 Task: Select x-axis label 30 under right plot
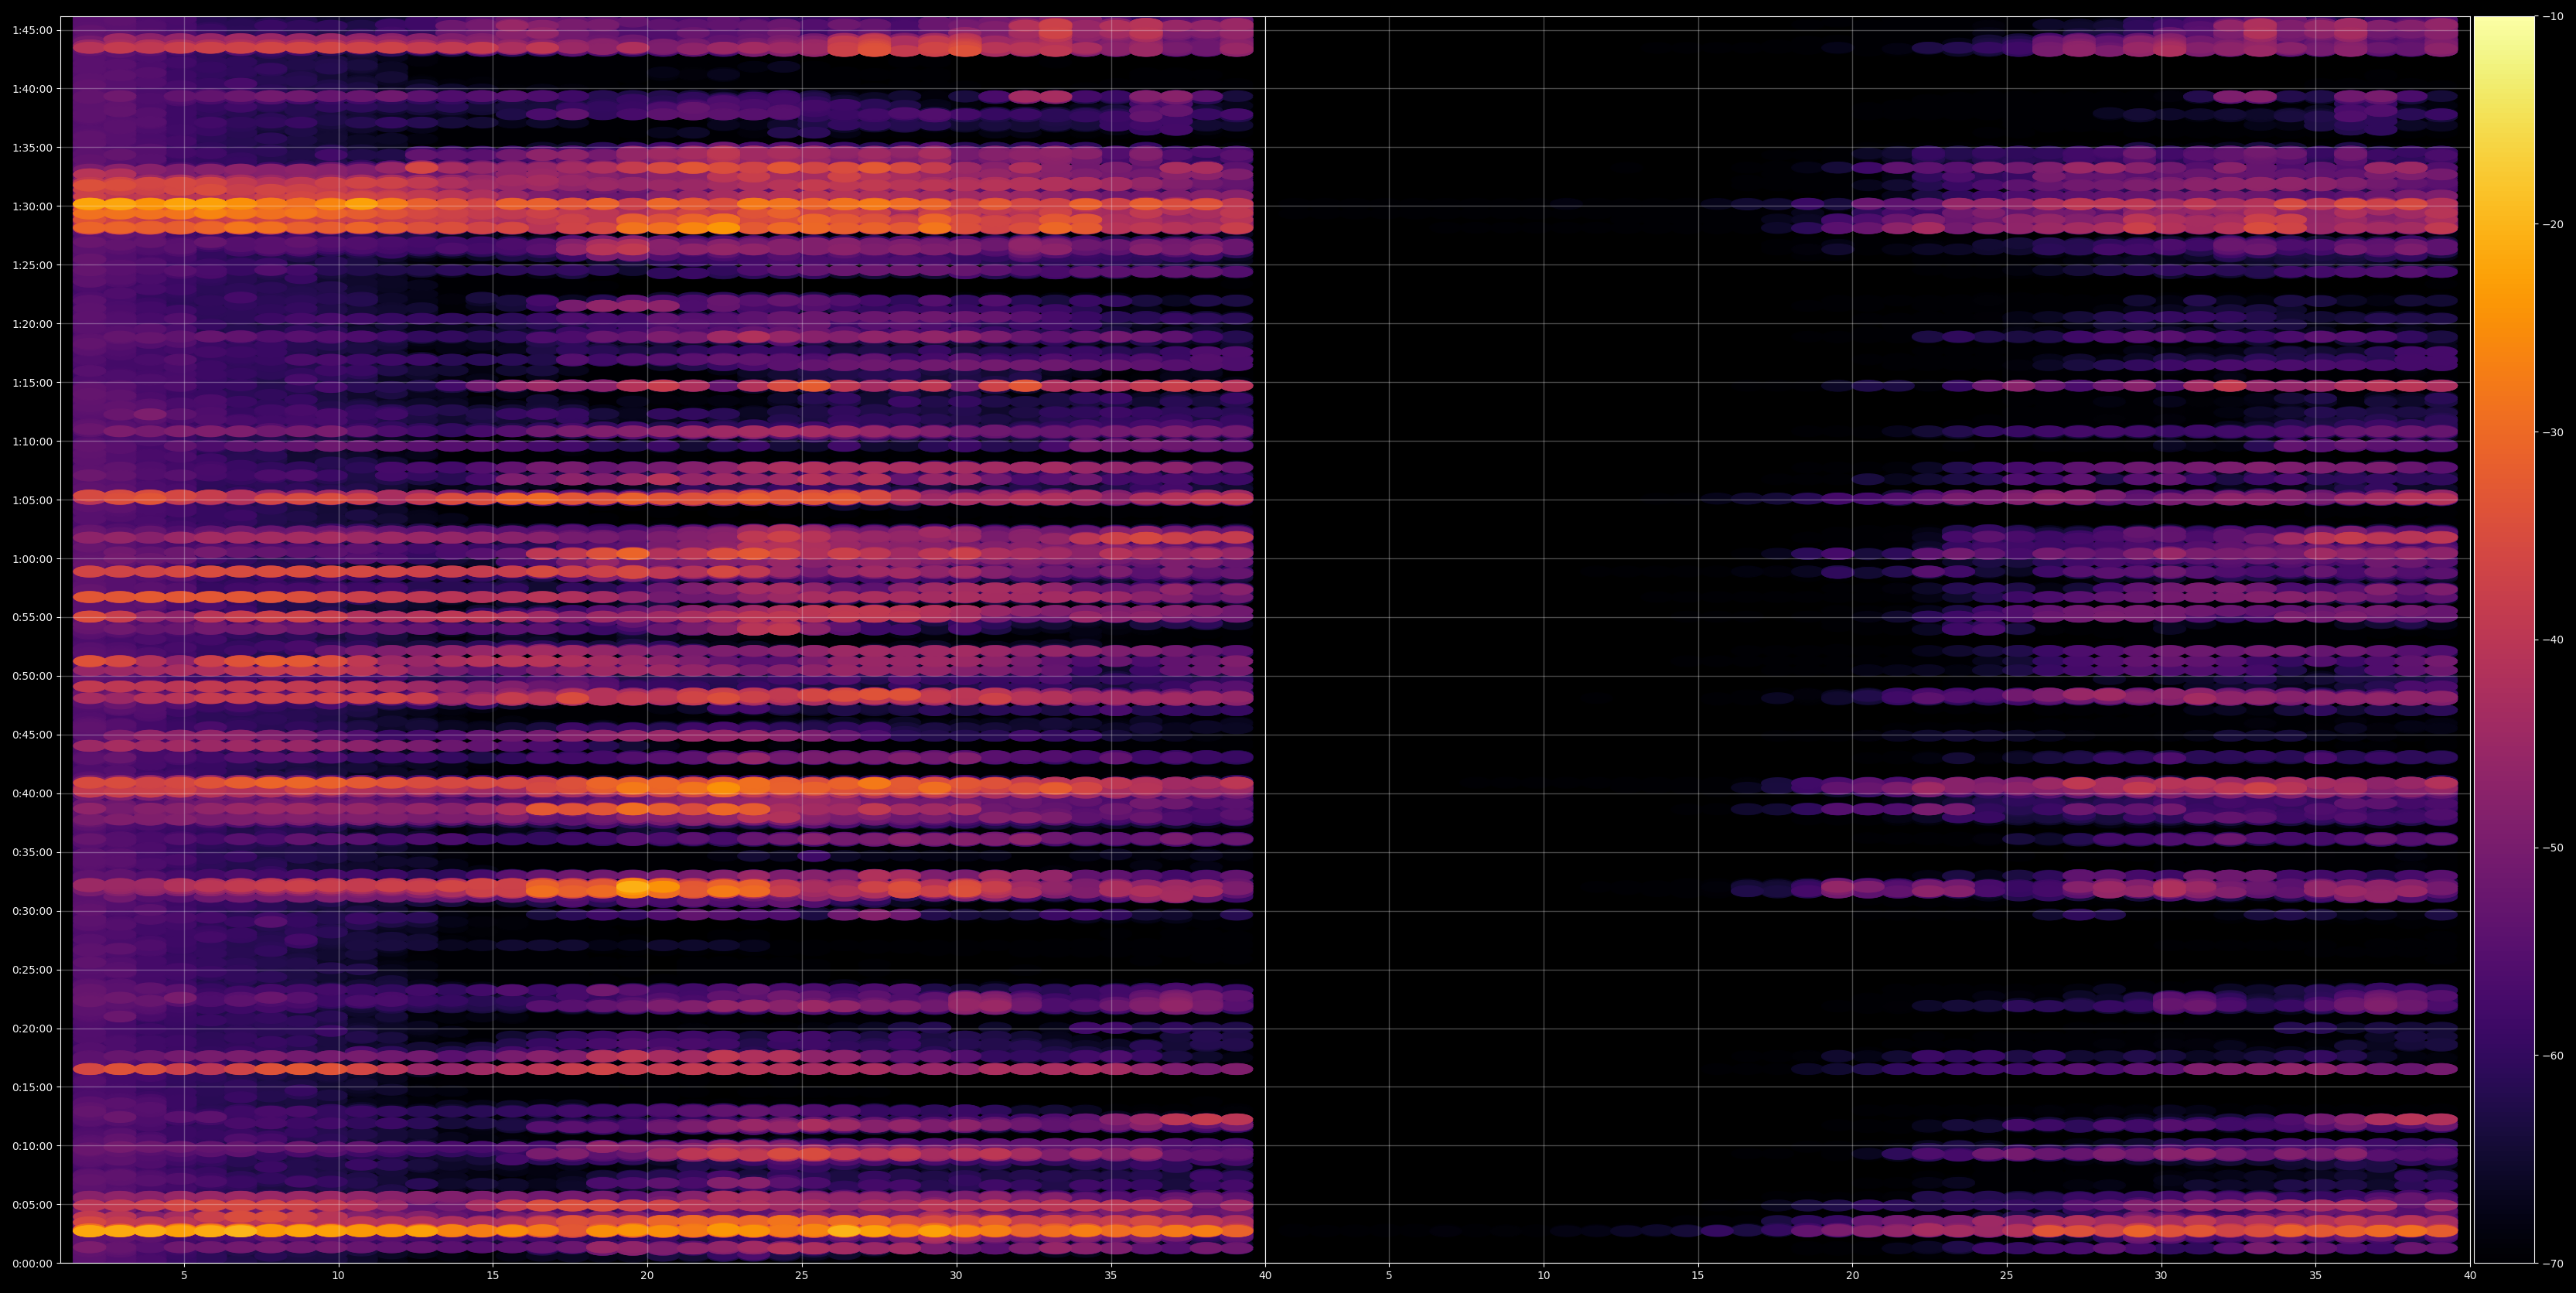point(2161,1276)
